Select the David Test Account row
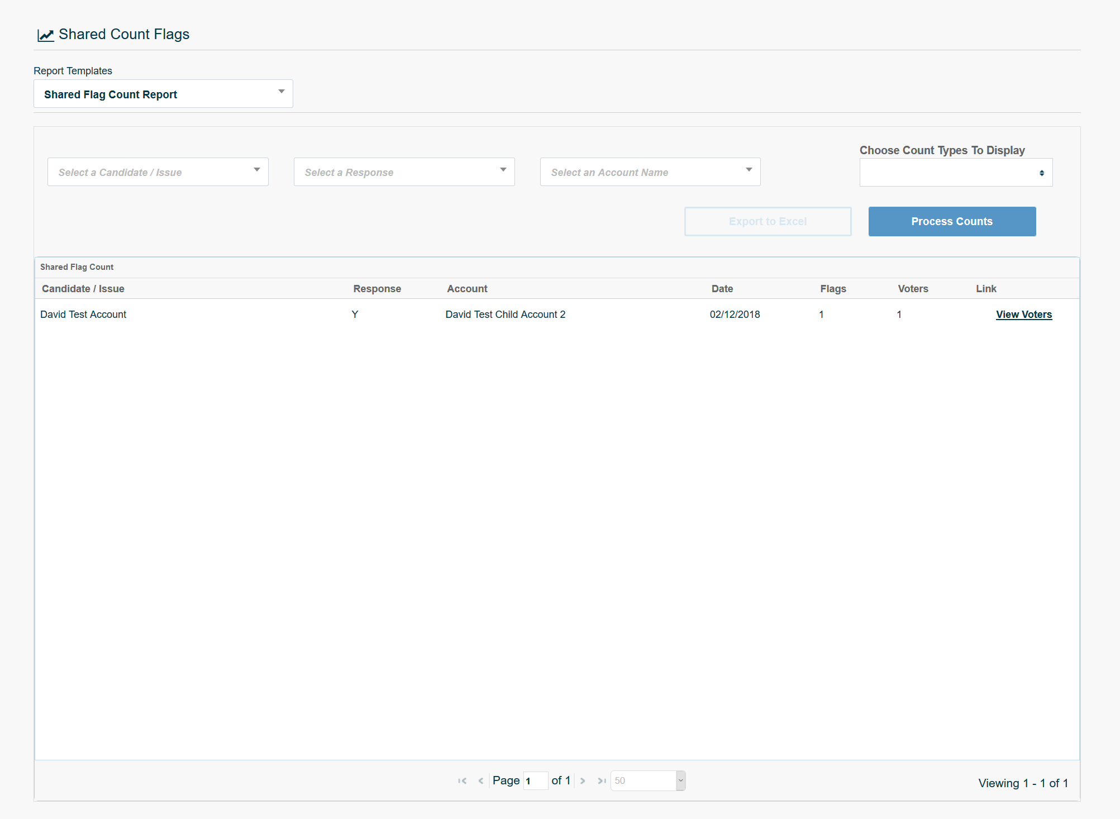 [x=83, y=315]
